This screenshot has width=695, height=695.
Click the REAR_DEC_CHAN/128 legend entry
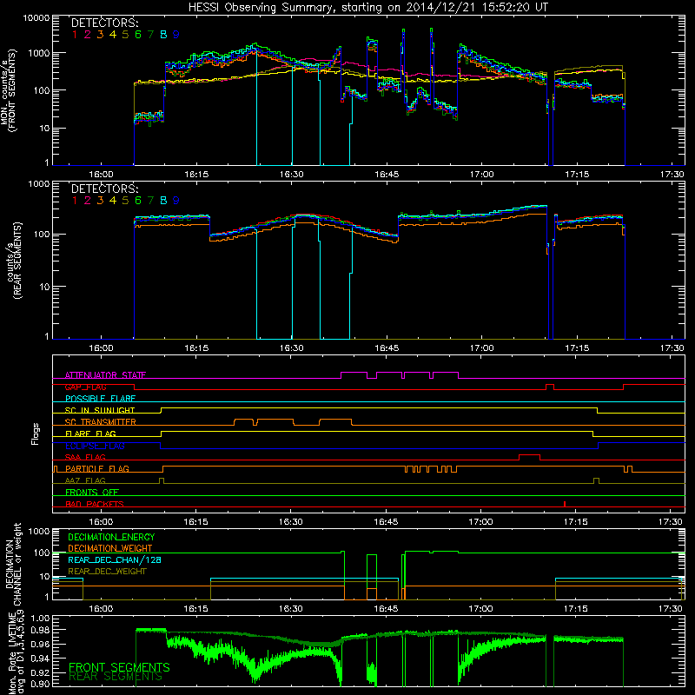coord(115,559)
